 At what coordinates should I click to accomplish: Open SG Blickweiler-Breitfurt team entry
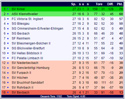click(28, 48)
